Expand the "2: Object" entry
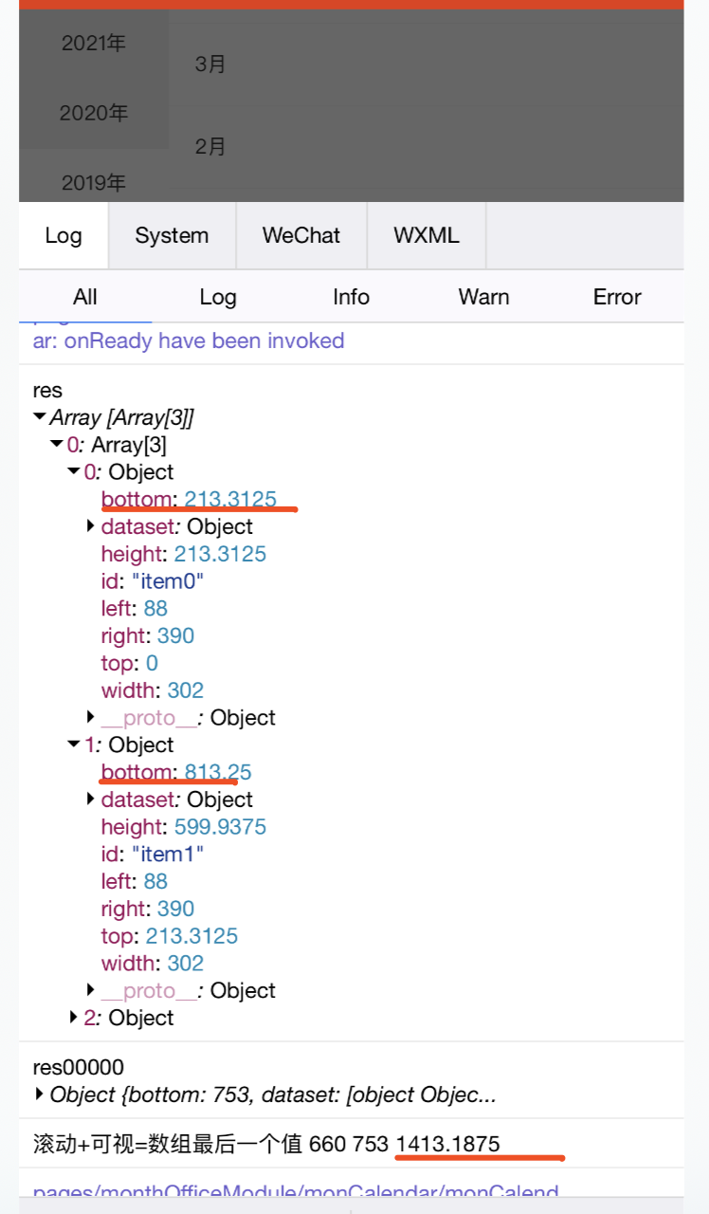The image size is (709, 1214). pos(73,1018)
